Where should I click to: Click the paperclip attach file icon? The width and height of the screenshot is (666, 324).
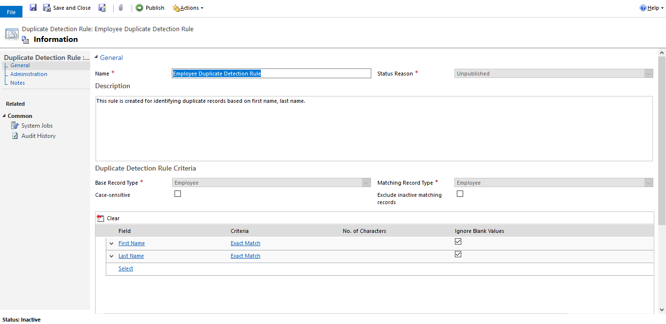(120, 8)
